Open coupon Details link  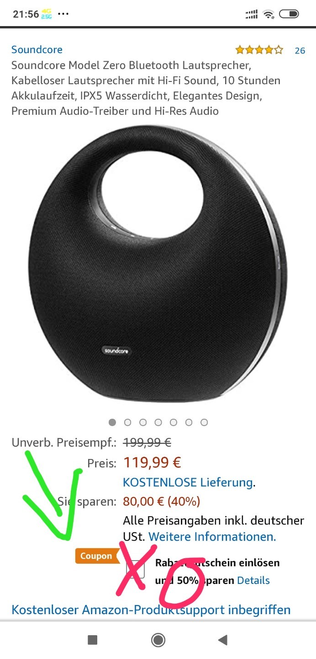coord(253,580)
